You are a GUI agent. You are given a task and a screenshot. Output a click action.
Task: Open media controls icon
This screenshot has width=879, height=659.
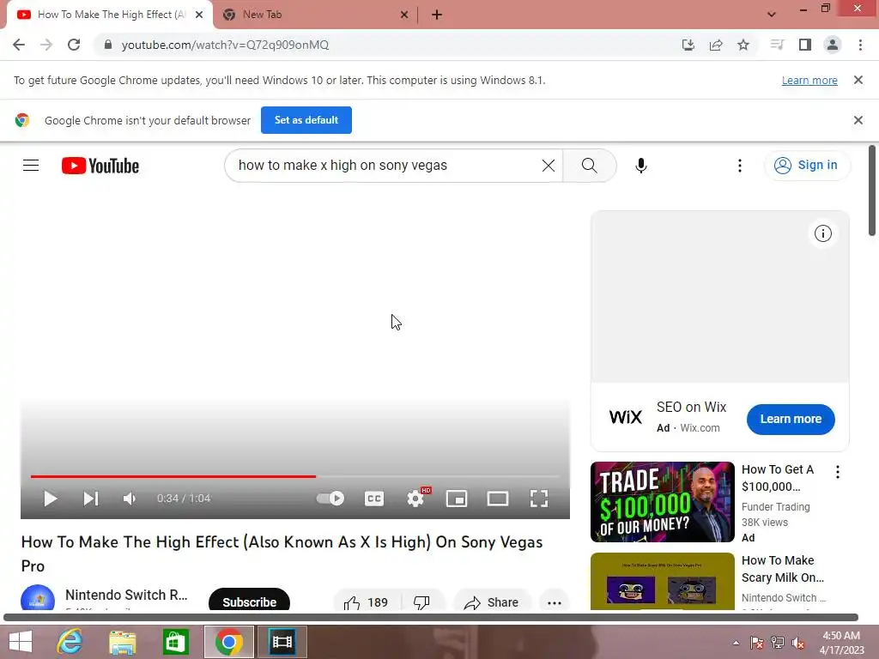(x=777, y=45)
